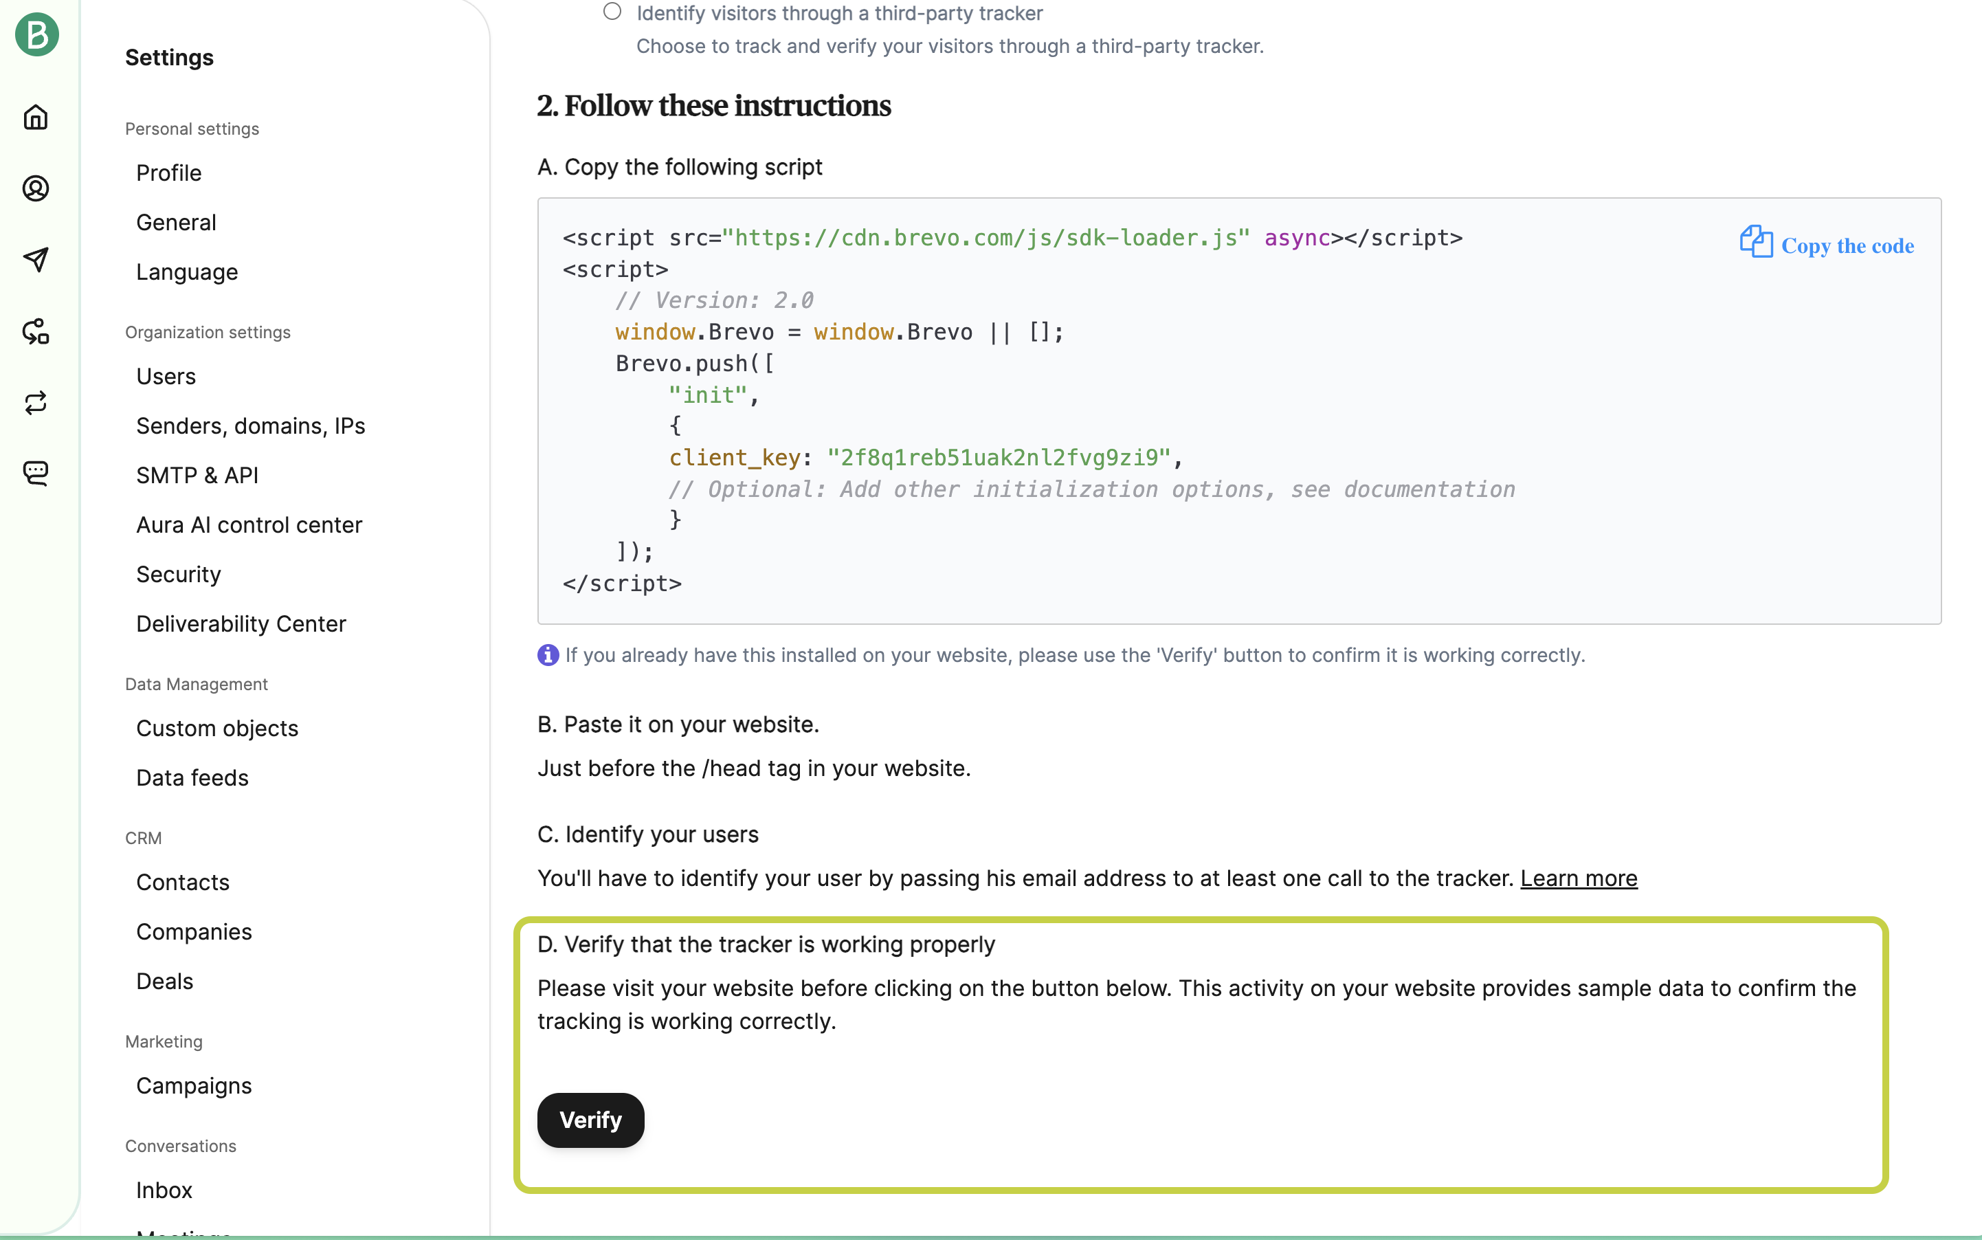Screen dimensions: 1982x1240
Task: Click the 'Brevo.push([' code line
Action: [x=695, y=364]
